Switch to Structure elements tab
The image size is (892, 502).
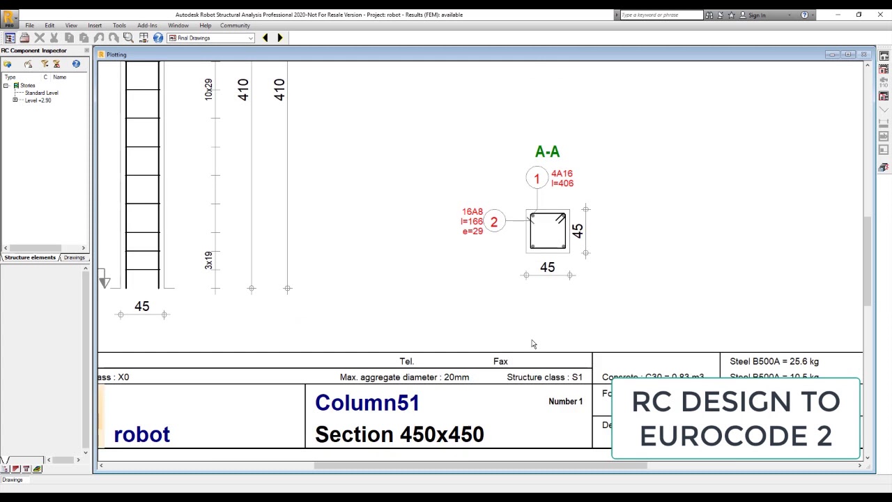point(29,257)
